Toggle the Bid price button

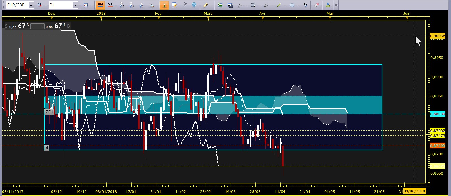coord(100,5)
